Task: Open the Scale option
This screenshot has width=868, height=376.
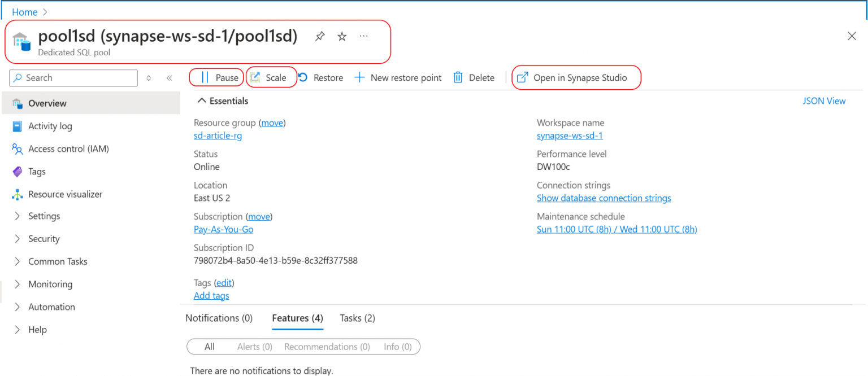Action: pyautogui.click(x=268, y=78)
